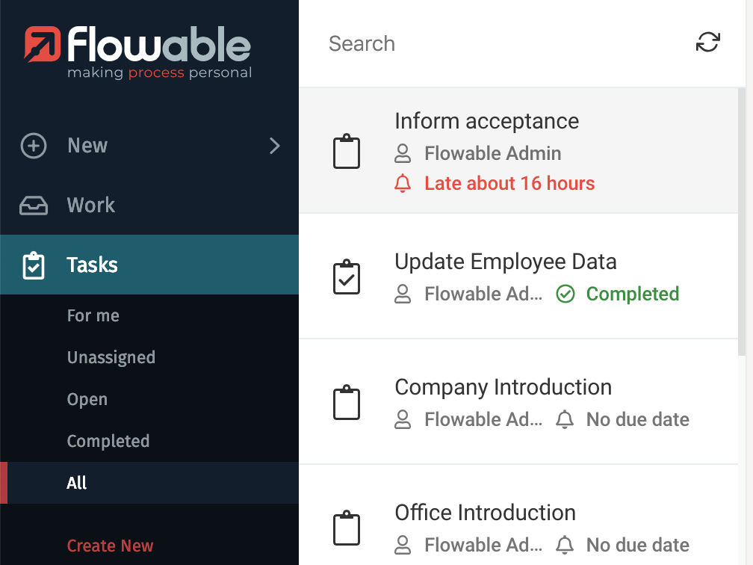
Task: Click the clipboard icon for Inform acceptance
Action: click(x=346, y=152)
